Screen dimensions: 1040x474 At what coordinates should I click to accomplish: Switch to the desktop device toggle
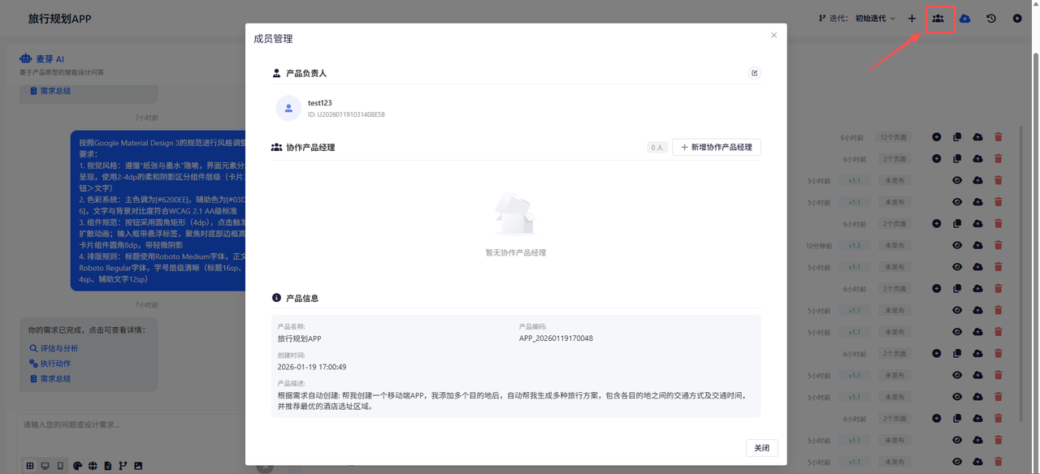click(x=45, y=466)
